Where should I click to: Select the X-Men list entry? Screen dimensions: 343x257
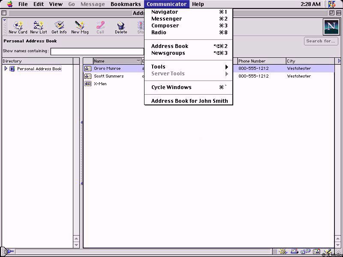[x=100, y=84]
